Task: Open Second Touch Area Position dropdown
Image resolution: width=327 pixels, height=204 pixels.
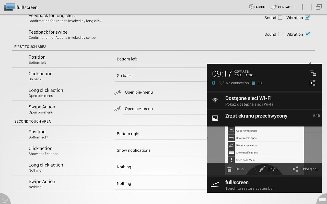Action: pyautogui.click(x=161, y=134)
